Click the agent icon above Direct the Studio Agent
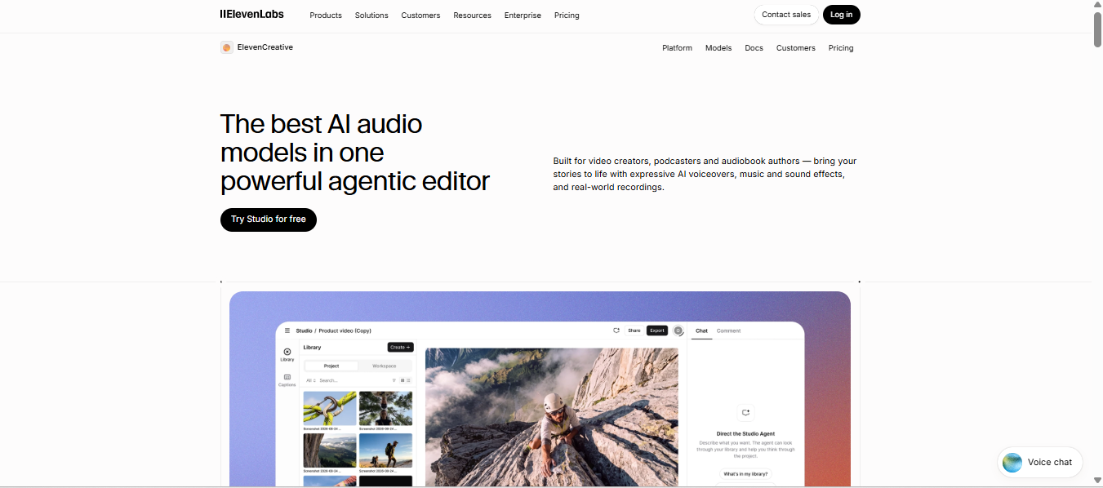 point(745,413)
